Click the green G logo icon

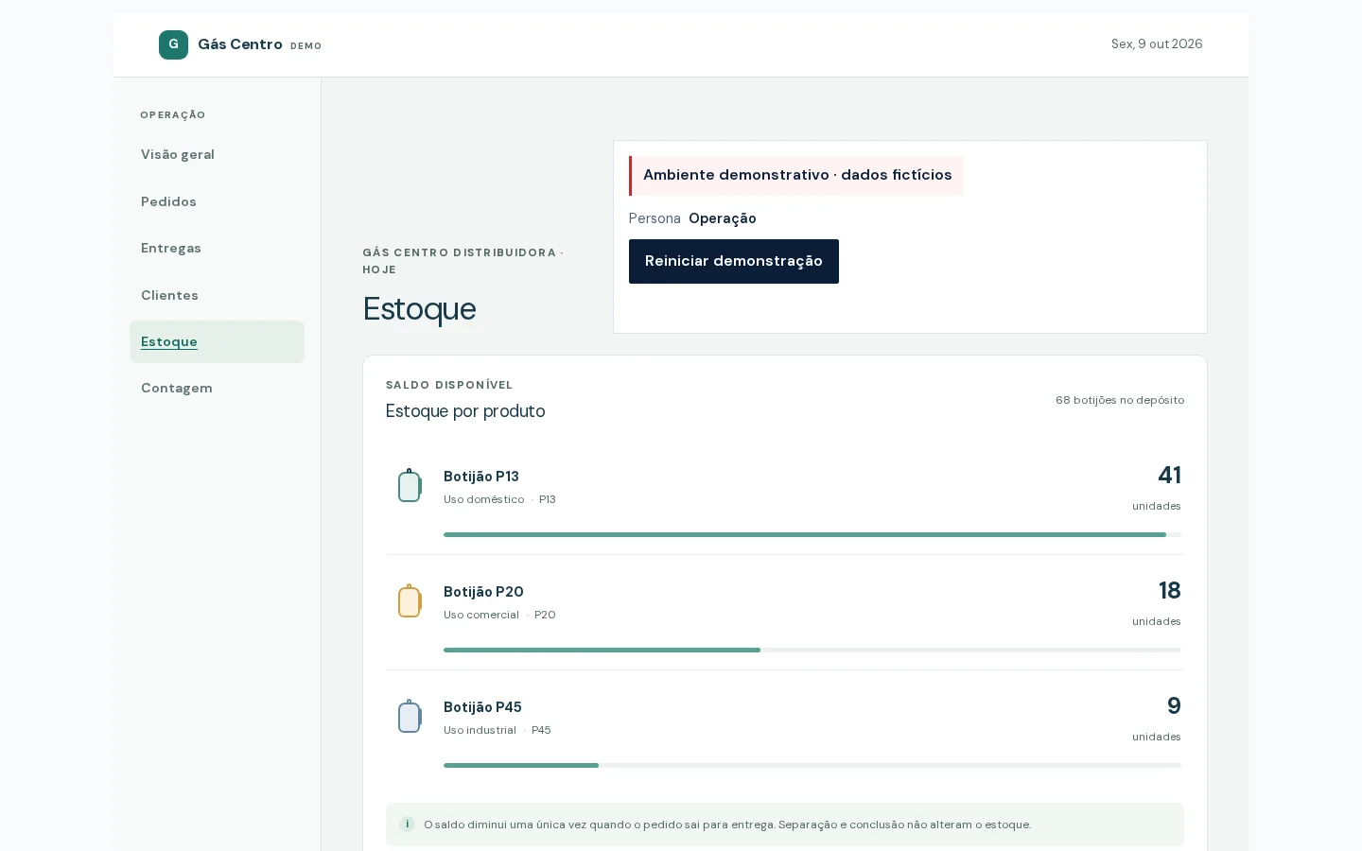coord(173,44)
